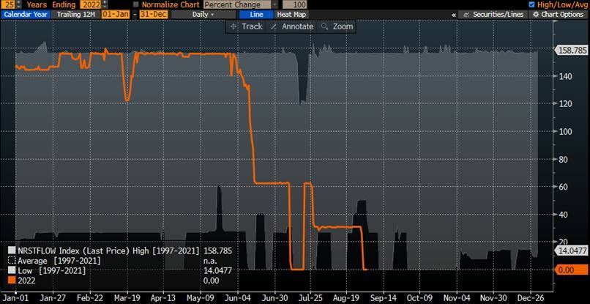Screen dimensions: 590x304
Task: Click the 120 y-axis value
Action: pyautogui.click(x=566, y=103)
